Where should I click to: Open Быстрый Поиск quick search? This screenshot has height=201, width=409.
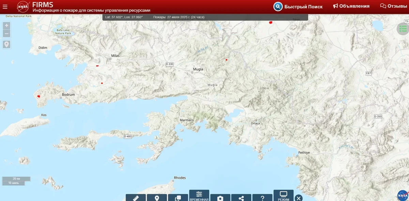point(298,6)
